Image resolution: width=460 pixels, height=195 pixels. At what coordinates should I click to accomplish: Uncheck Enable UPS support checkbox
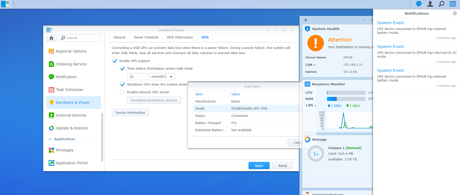(115, 61)
